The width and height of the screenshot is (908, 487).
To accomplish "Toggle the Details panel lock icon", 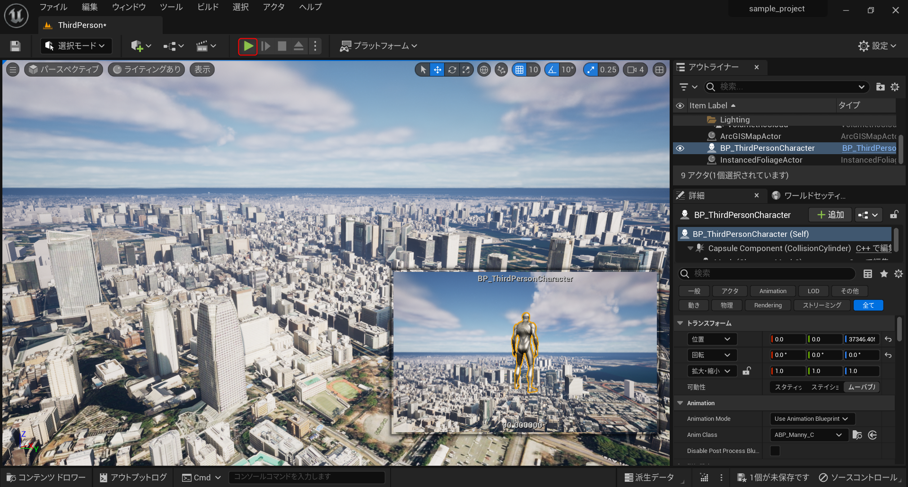I will point(894,215).
